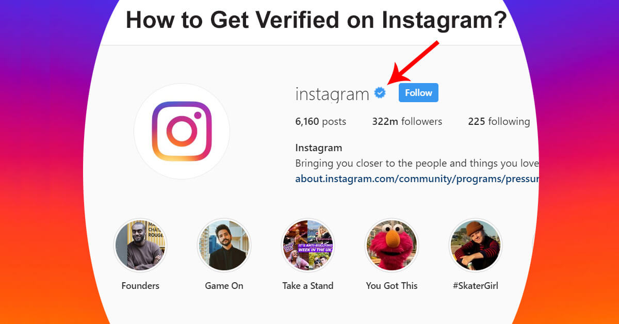Open the about.instagram.com community link
619x324 pixels.
417,179
